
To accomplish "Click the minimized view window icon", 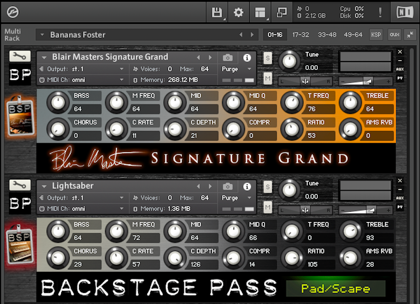I will point(281,12).
